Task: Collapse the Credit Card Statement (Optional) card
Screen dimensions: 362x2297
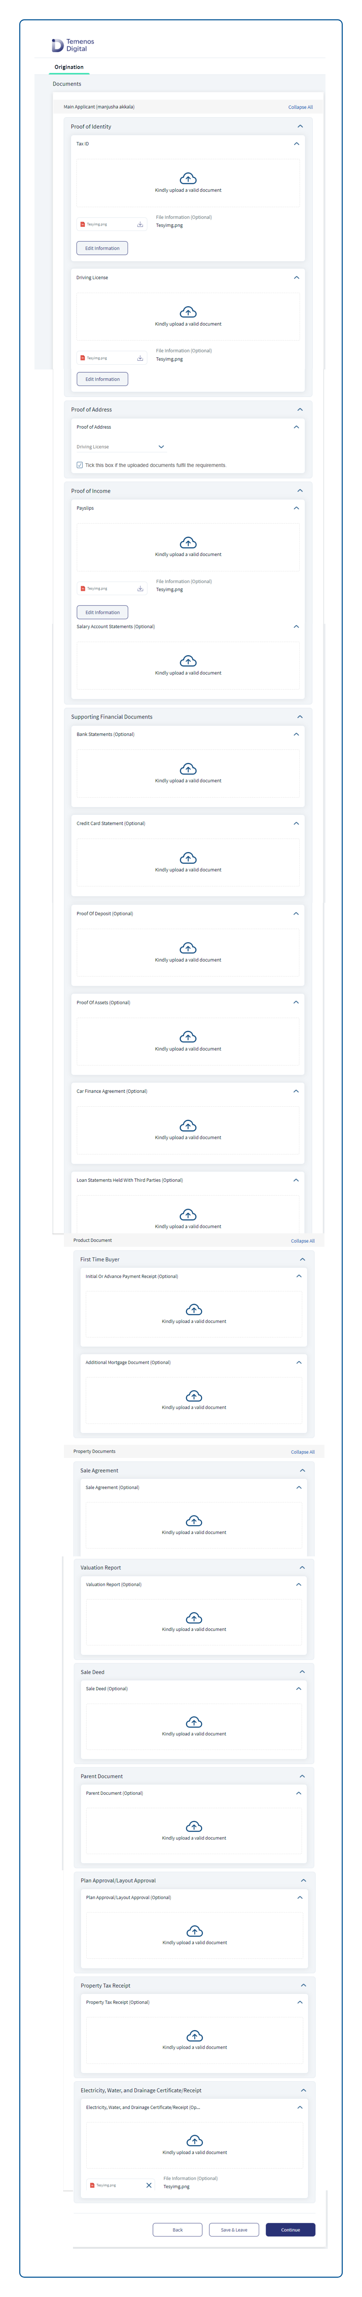Action: (296, 823)
